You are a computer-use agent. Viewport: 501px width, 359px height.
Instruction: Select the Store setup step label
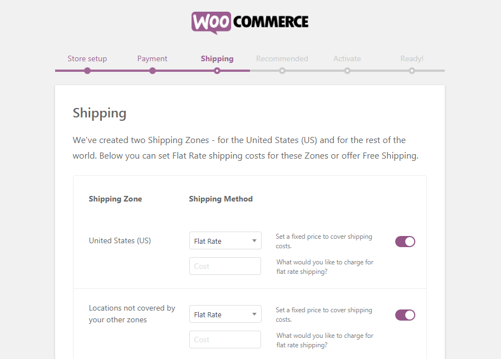pyautogui.click(x=87, y=58)
